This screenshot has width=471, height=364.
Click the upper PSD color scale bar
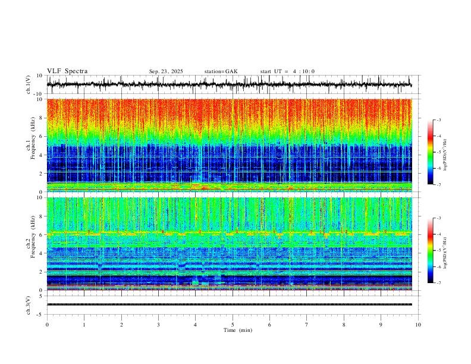(x=430, y=152)
